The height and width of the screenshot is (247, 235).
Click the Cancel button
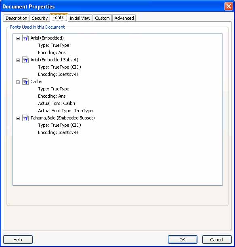coord(217,240)
